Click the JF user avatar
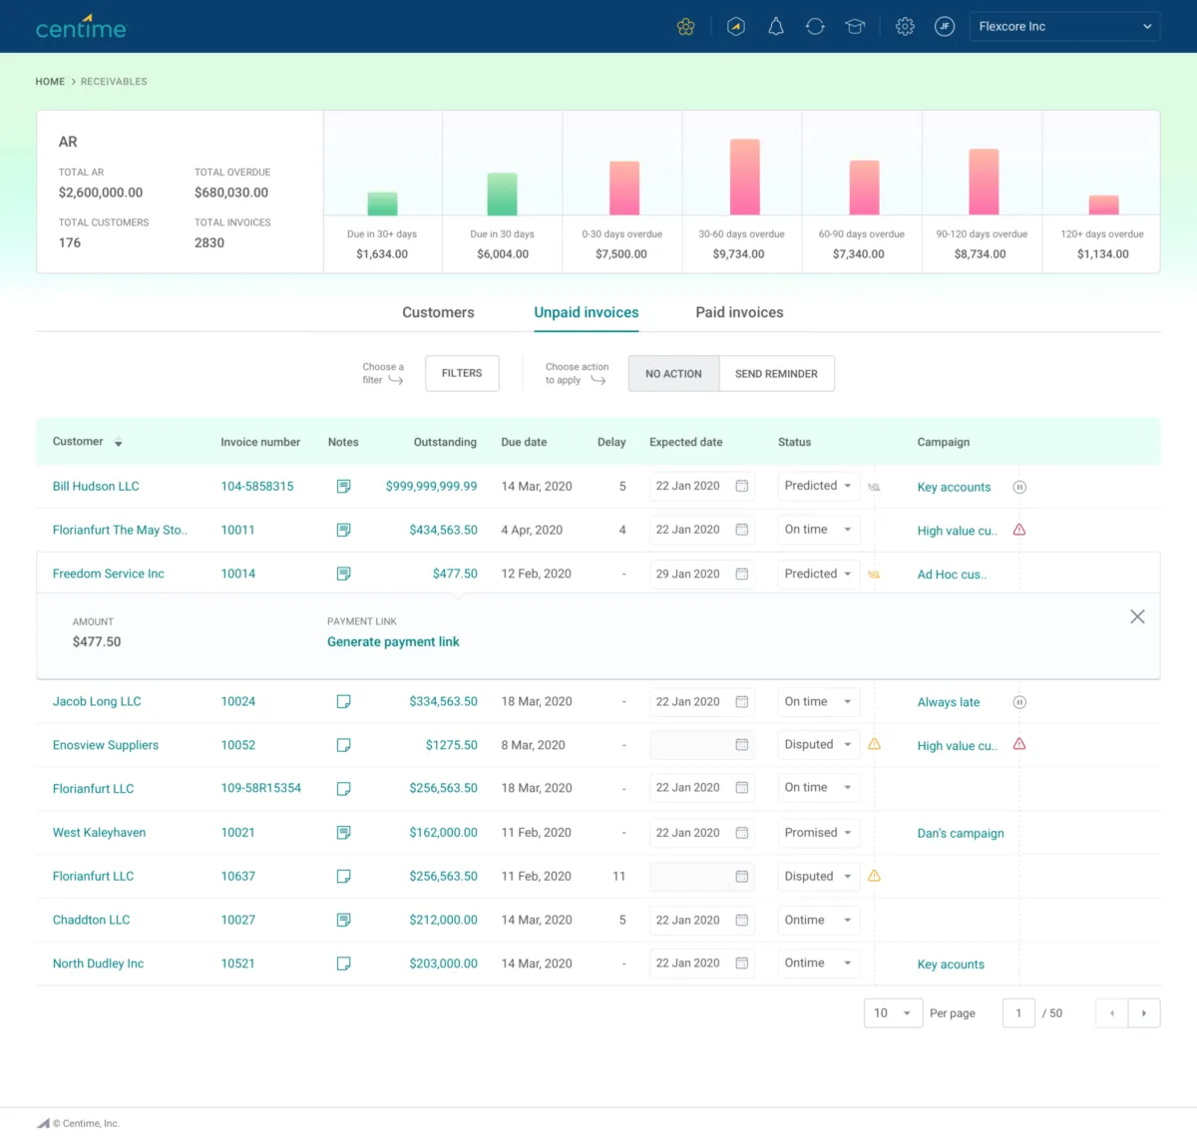Viewport: 1197px width, 1140px height. (945, 27)
